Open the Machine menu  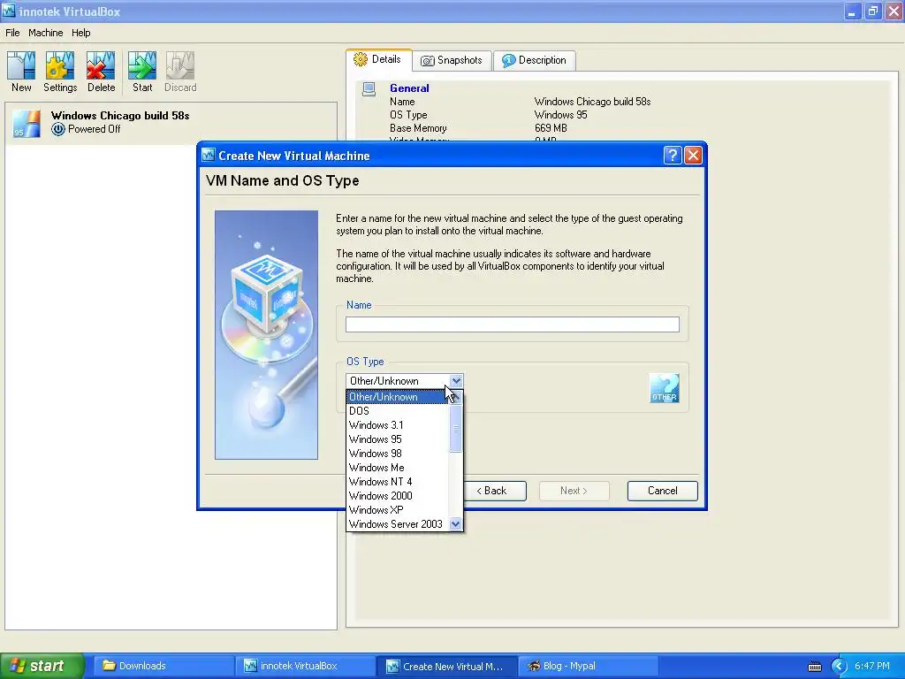pyautogui.click(x=46, y=33)
